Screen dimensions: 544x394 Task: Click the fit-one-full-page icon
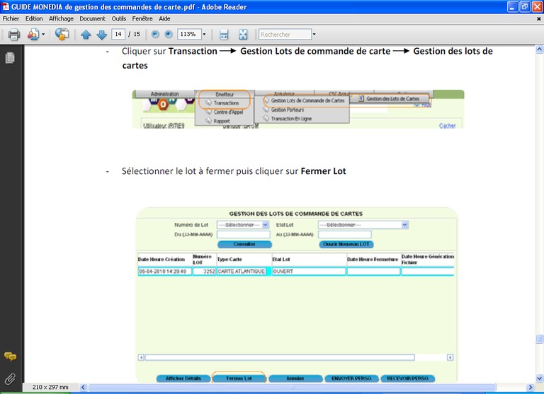243,35
